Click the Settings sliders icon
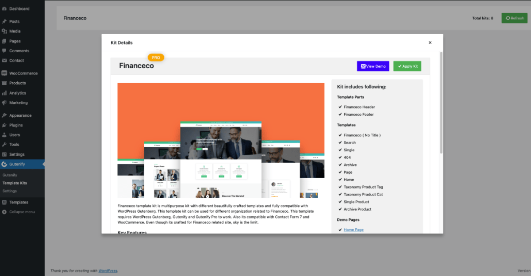This screenshot has height=276, width=531. [x=4, y=154]
